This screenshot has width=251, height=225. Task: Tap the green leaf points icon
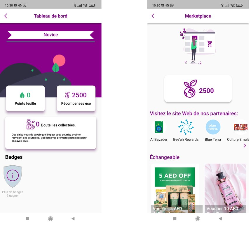tap(22, 95)
